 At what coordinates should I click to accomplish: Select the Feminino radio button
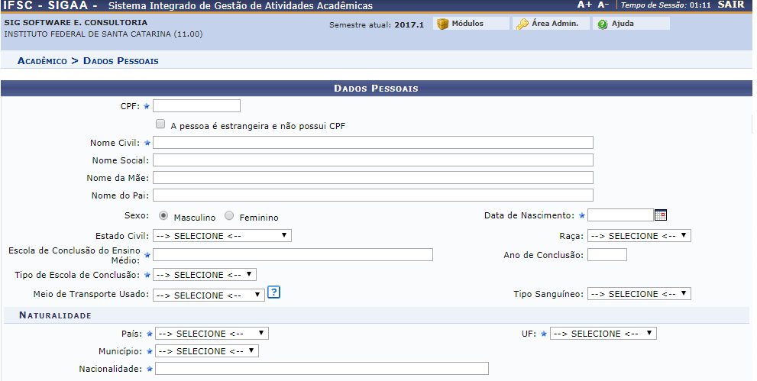point(229,216)
